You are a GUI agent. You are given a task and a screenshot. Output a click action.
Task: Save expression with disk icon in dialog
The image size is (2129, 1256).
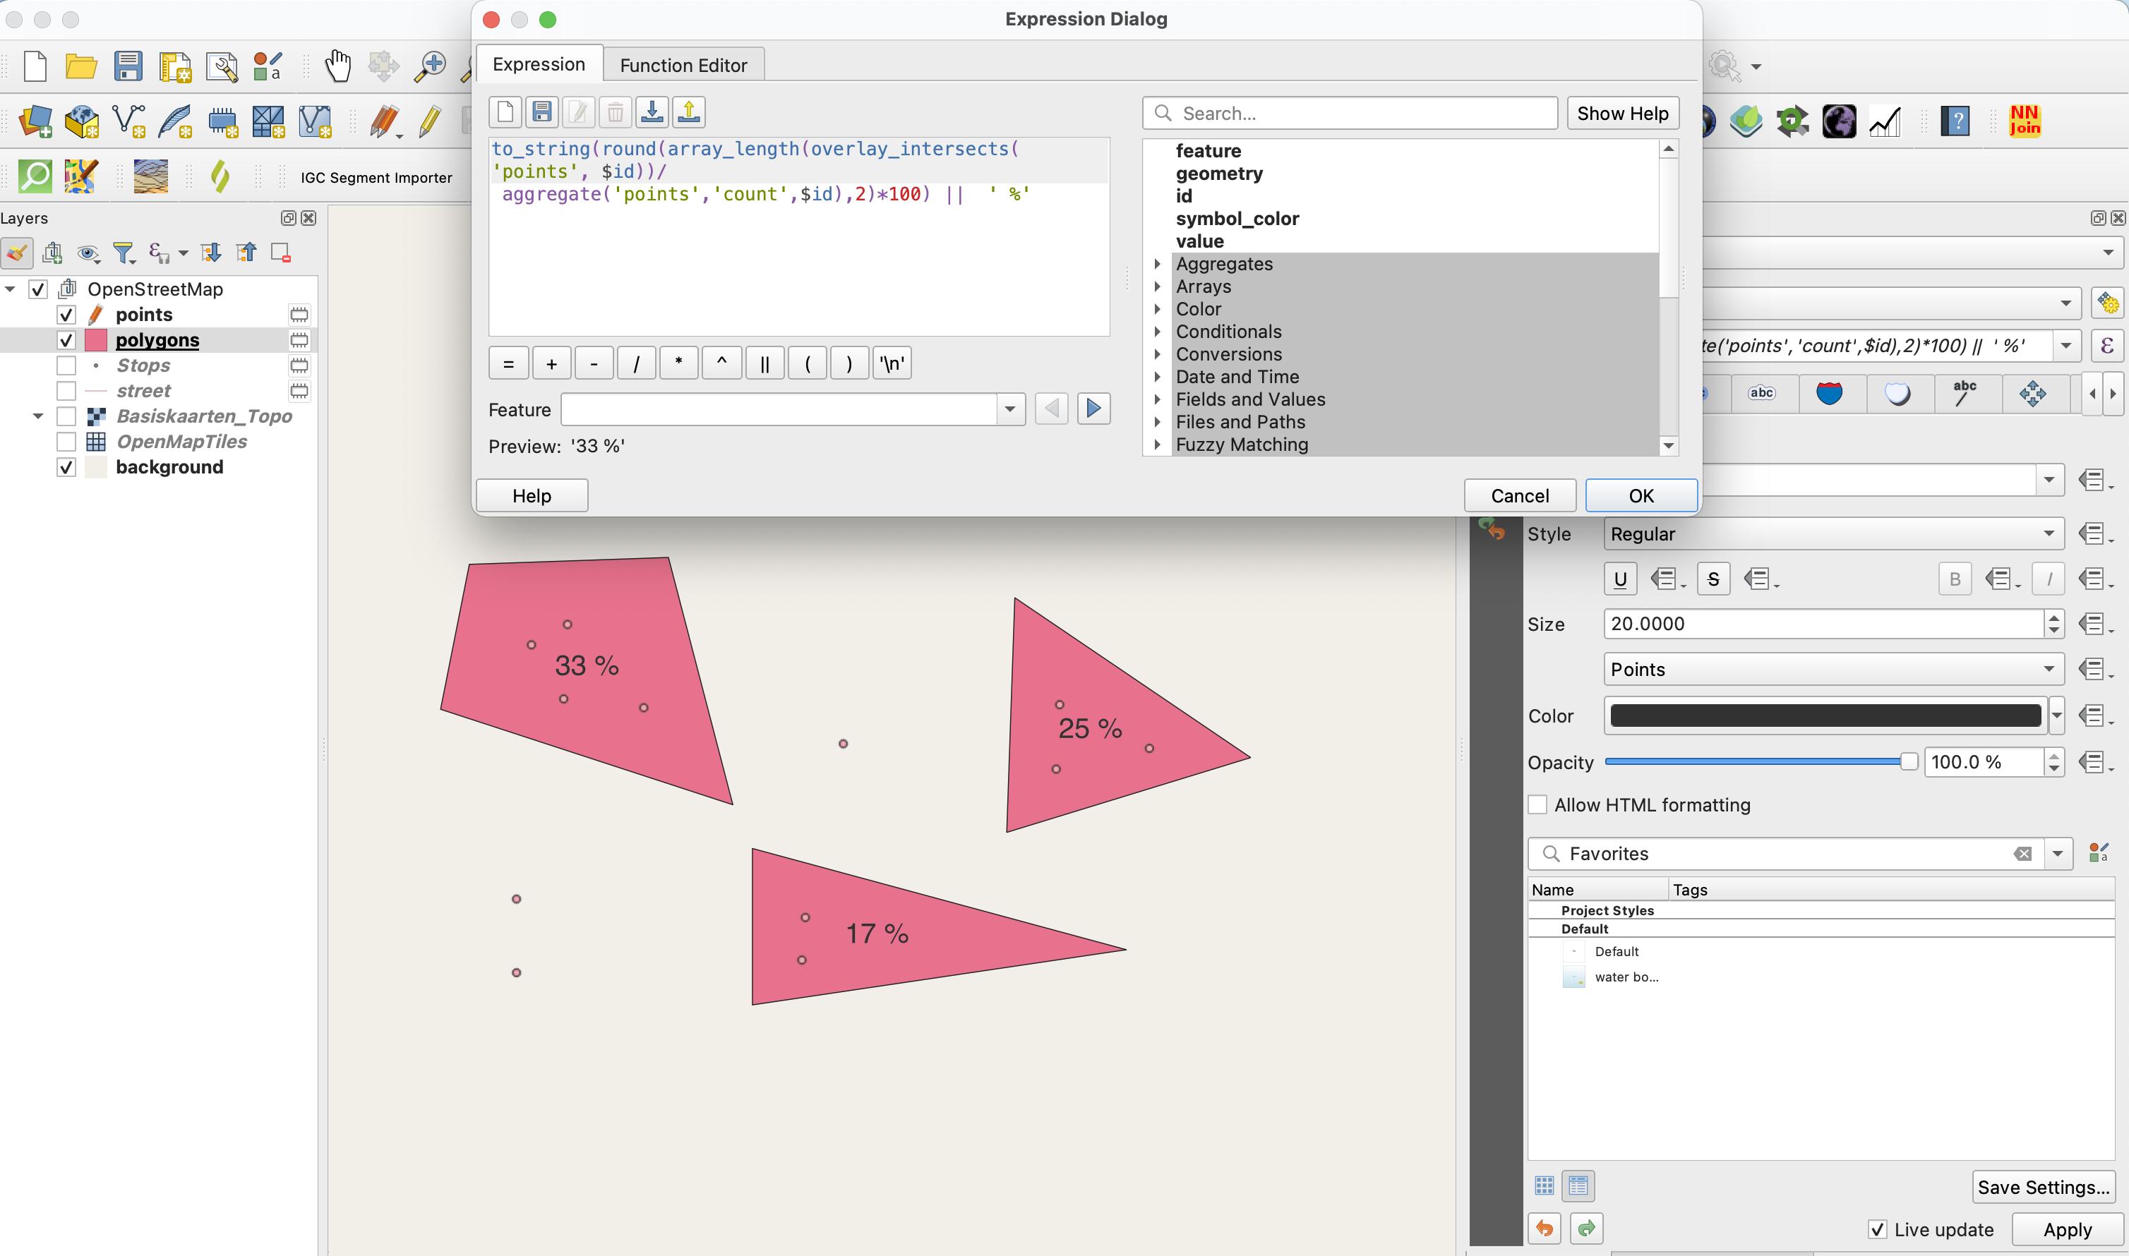[x=541, y=111]
